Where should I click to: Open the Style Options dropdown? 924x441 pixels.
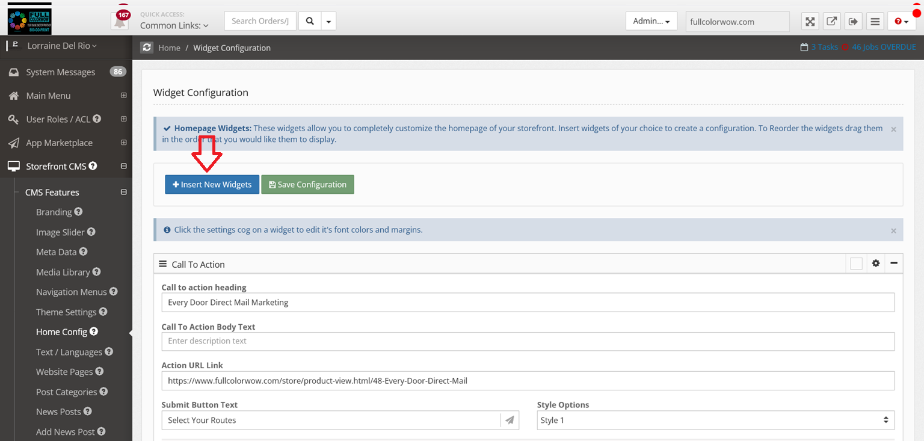click(x=715, y=420)
